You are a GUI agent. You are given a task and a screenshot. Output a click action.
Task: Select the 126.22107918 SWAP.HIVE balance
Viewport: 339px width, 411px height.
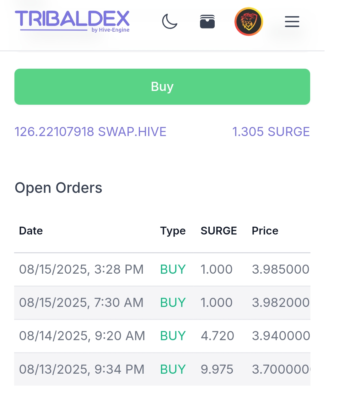pos(90,132)
